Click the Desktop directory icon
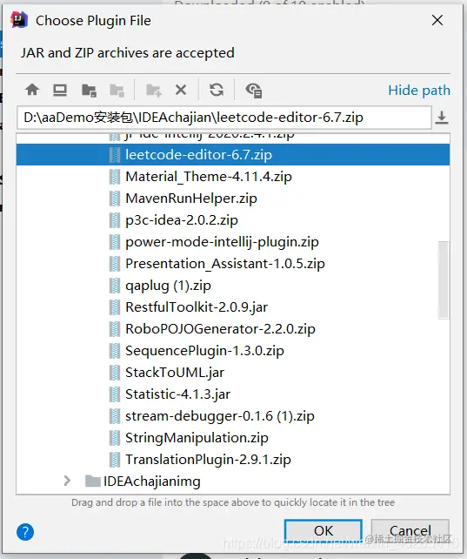Screen dimensions: 467x559 pyautogui.click(x=60, y=90)
